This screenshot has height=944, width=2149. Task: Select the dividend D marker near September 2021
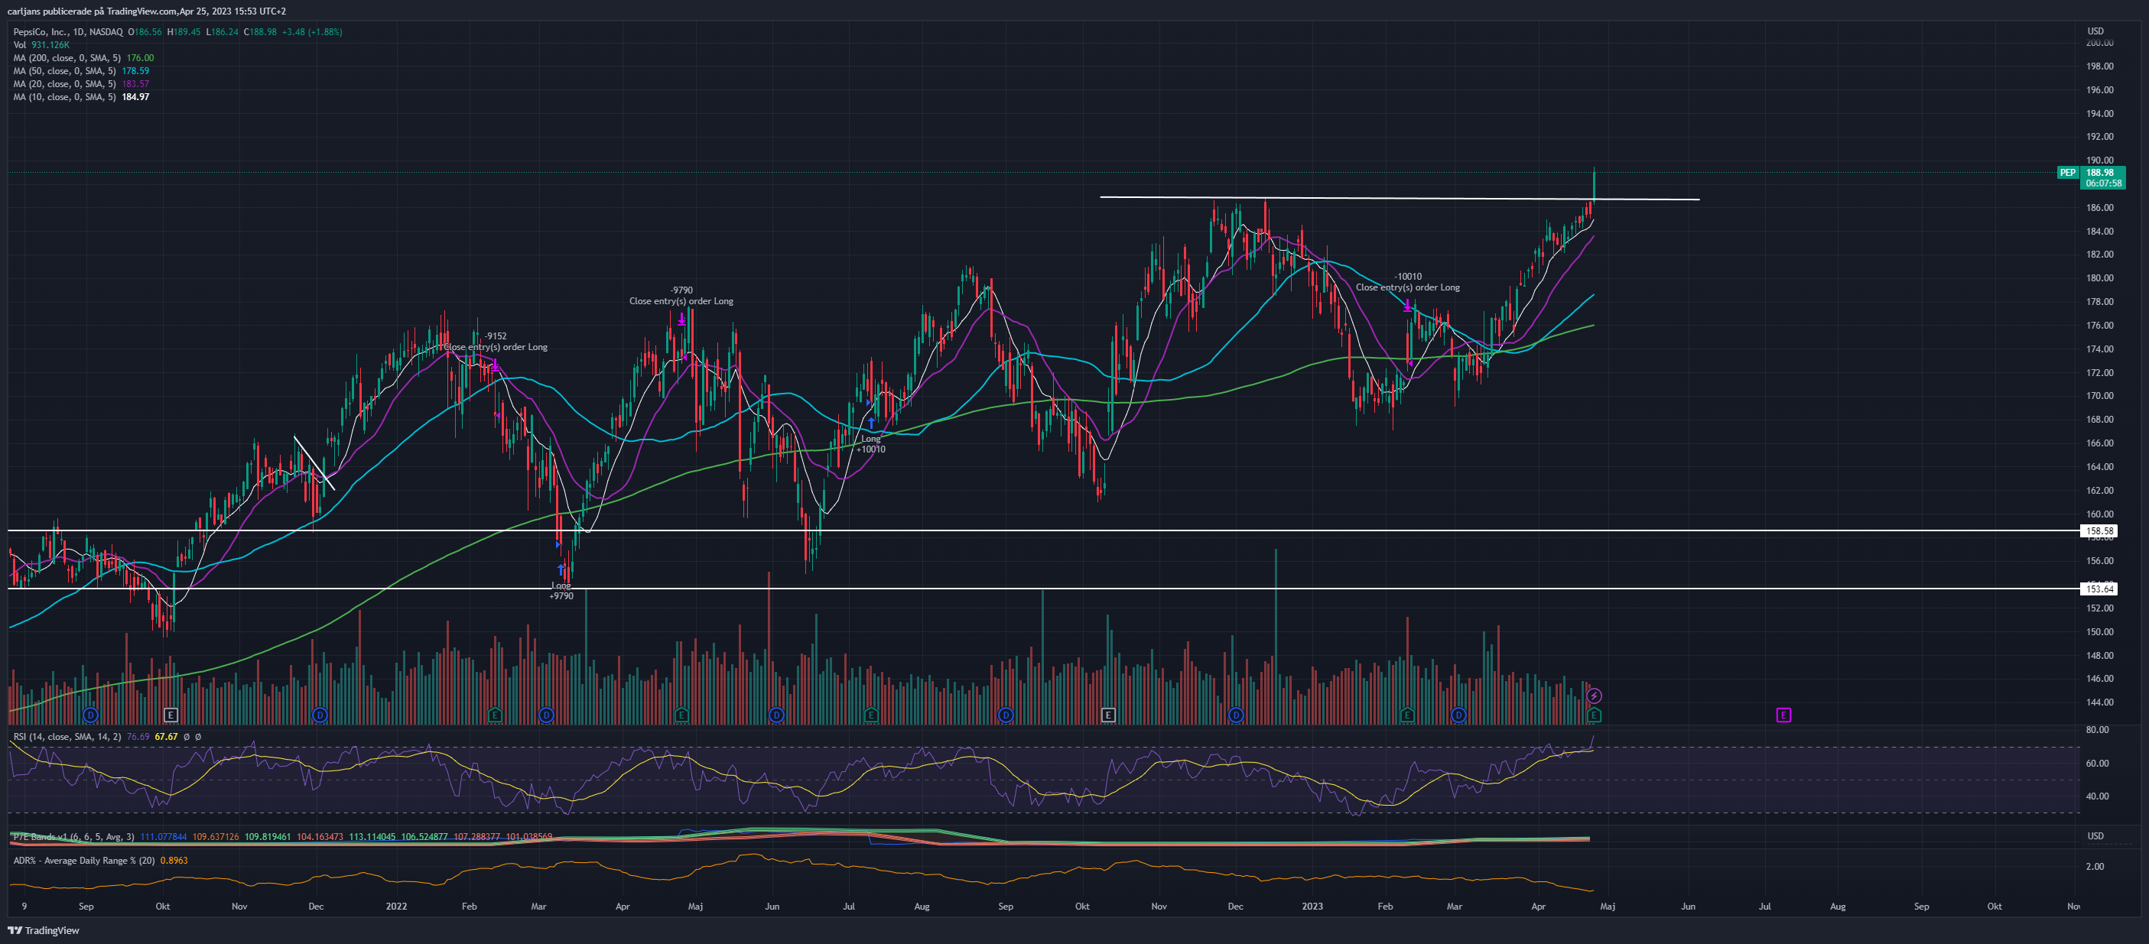[91, 715]
